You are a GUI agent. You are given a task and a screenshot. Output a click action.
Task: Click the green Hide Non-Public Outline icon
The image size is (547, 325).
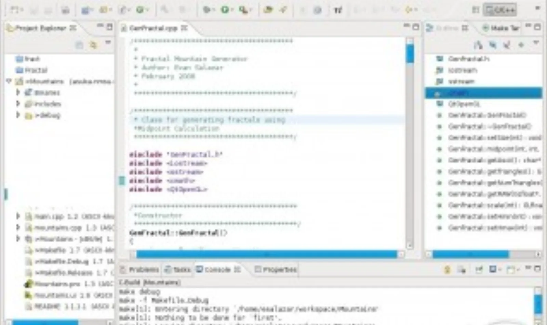tap(521, 45)
